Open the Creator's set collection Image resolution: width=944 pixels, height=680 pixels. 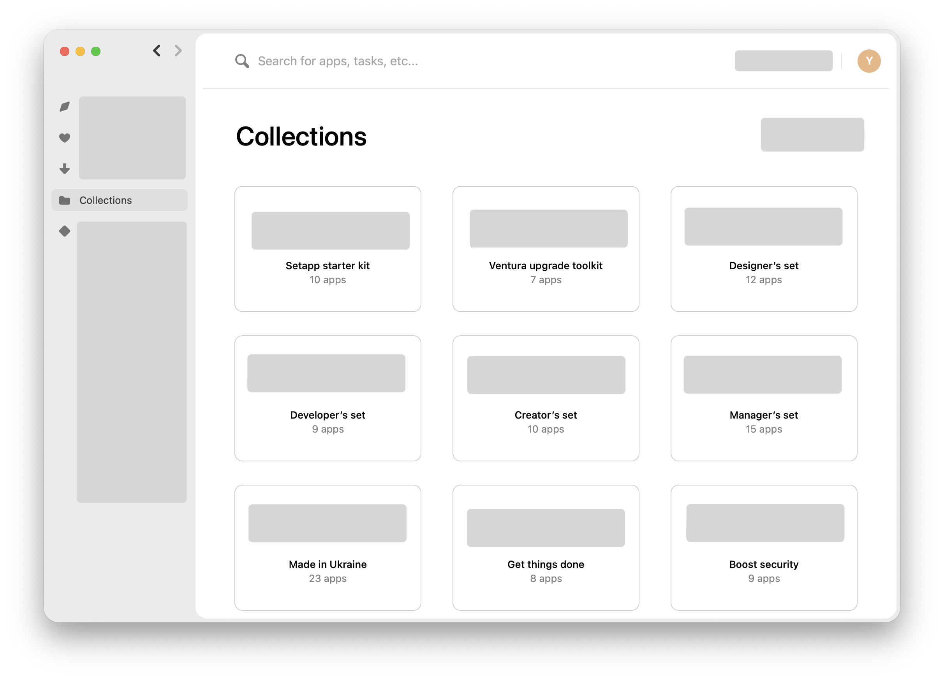(546, 398)
